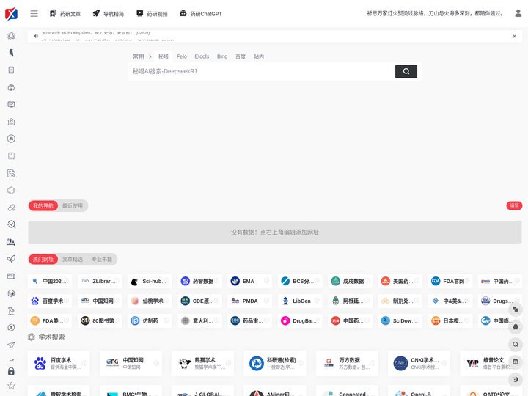Open 药研视频 in top navigation
This screenshot has width=528, height=396.
point(152,14)
